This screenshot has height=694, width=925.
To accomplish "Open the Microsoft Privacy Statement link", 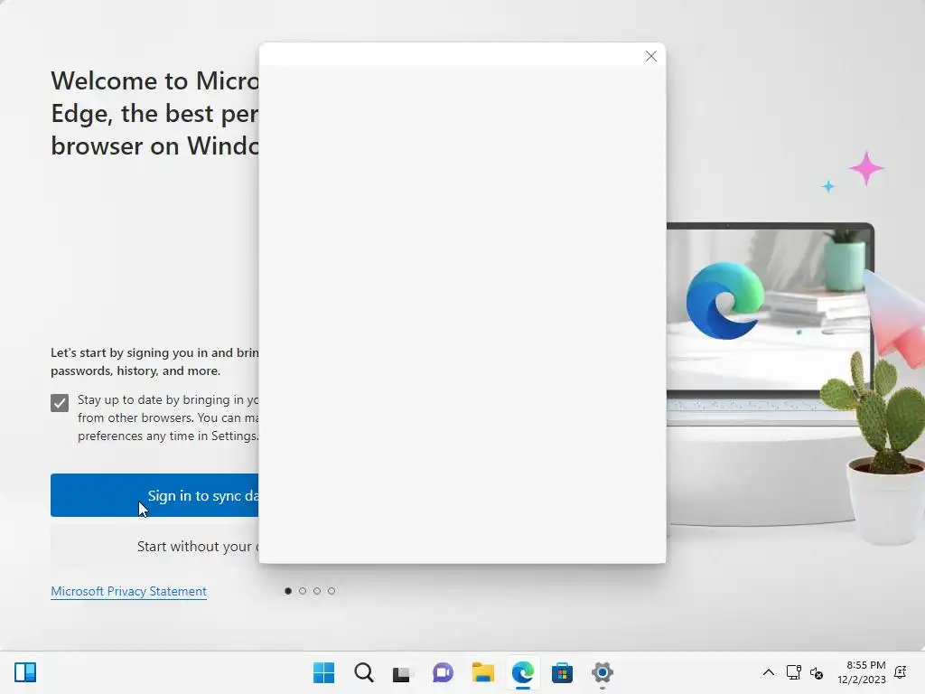I will [128, 591].
